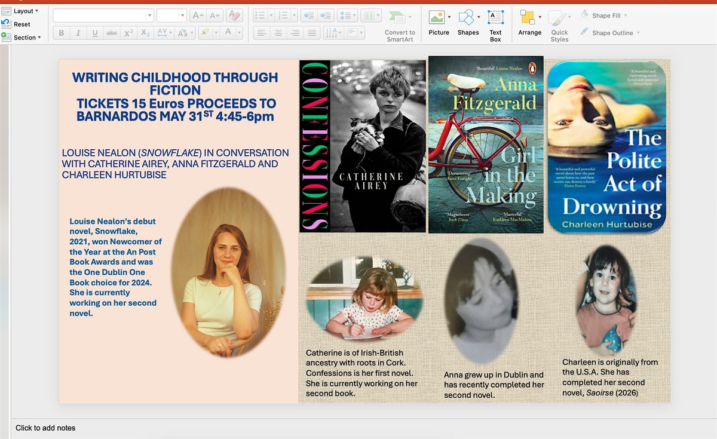Expand the Shapes dropdown arrow

[479, 17]
